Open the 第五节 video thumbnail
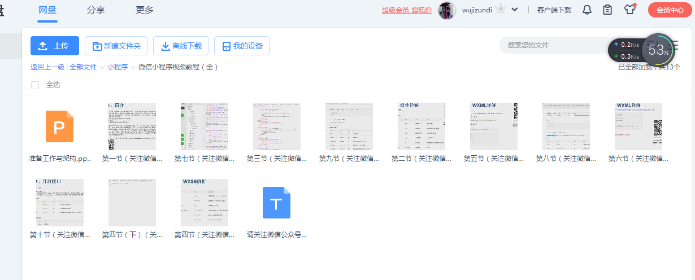This screenshot has width=695, height=280. (x=494, y=126)
